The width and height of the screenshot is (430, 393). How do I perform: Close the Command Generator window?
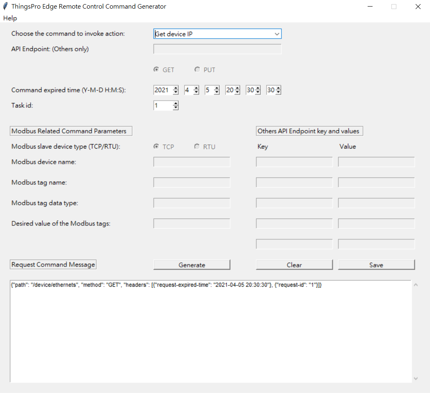[418, 6]
